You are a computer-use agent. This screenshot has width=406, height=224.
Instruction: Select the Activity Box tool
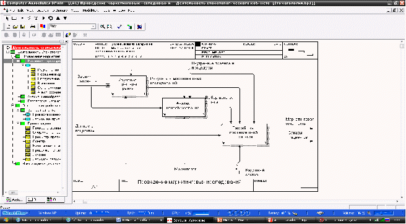14,19
